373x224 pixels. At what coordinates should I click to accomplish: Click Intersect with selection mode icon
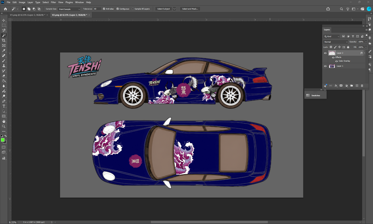pos(39,9)
